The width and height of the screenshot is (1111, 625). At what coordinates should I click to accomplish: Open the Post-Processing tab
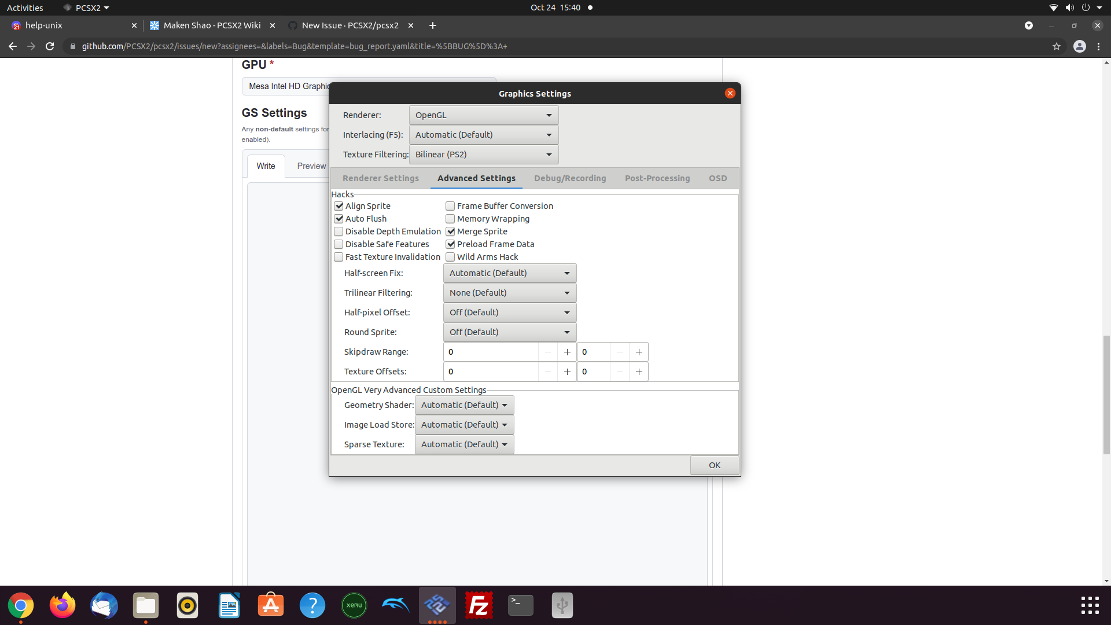point(657,178)
